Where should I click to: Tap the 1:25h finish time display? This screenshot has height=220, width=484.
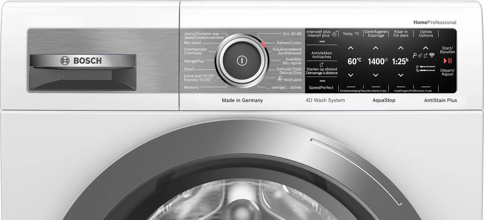point(401,61)
